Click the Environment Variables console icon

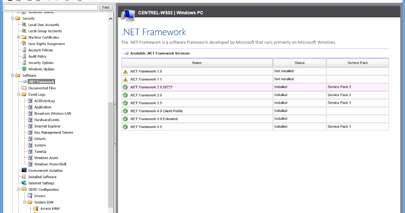24,170
